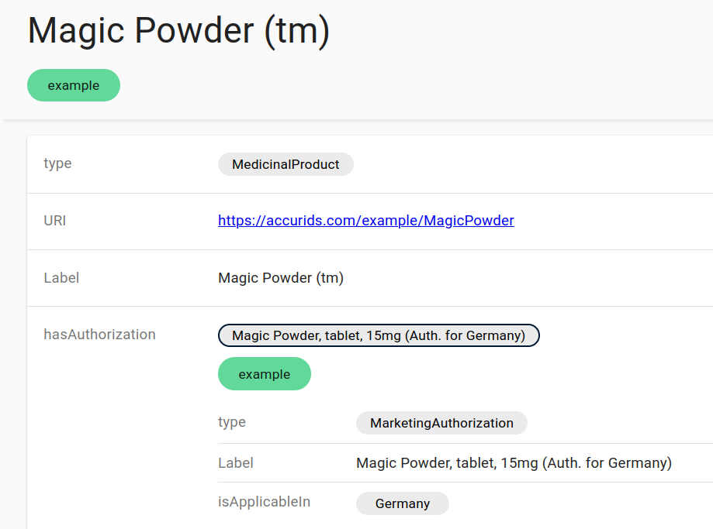Image resolution: width=713 pixels, height=529 pixels.
Task: Click the Magic Powder (tm) label value text
Action: coord(281,277)
